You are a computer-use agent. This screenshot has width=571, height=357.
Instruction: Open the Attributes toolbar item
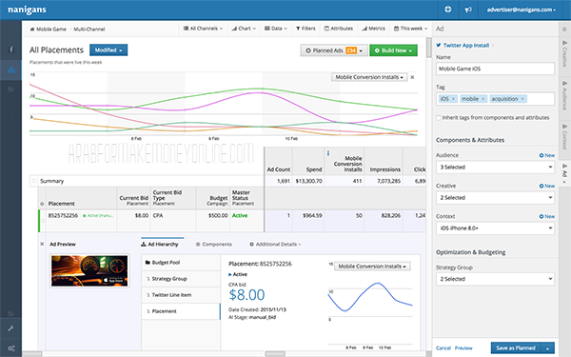coord(339,29)
